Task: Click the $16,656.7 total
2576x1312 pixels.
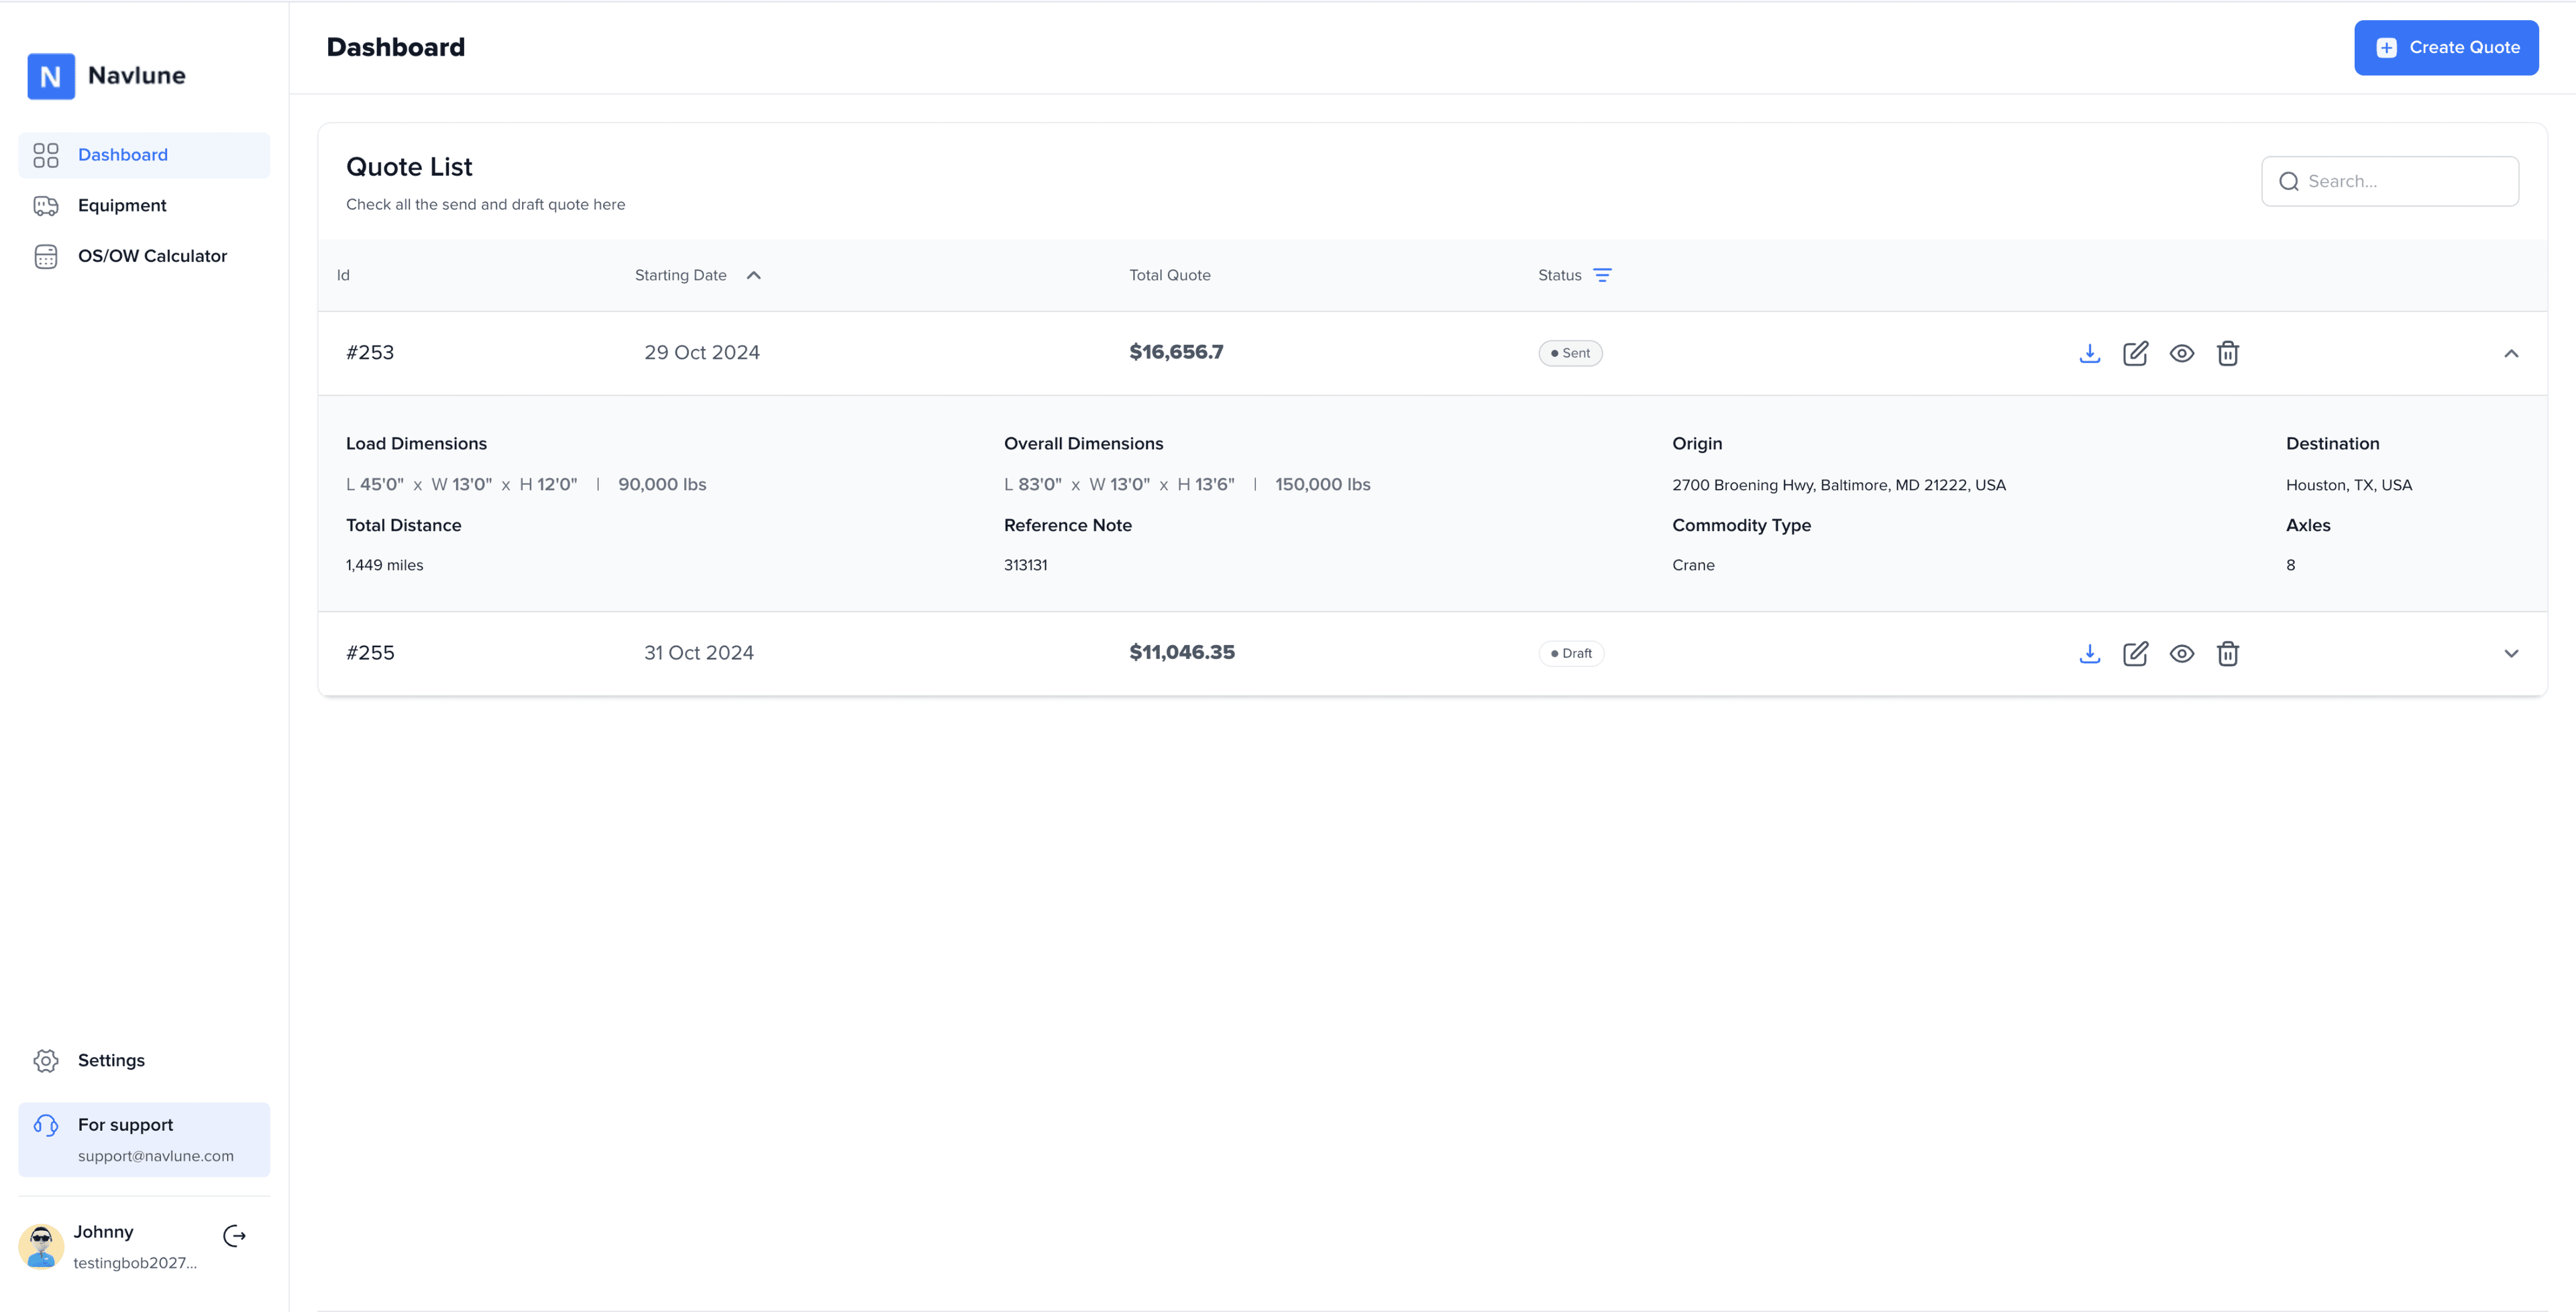Action: click(1176, 352)
